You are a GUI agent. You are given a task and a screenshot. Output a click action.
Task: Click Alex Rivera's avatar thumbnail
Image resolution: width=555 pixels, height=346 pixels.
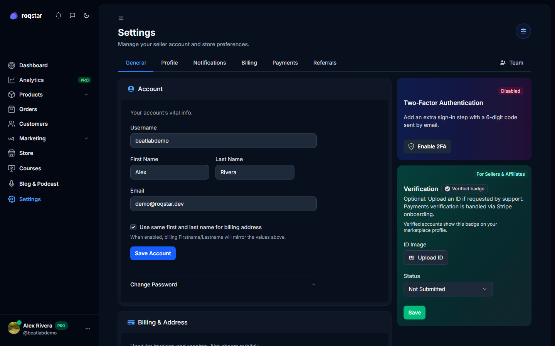click(x=14, y=328)
